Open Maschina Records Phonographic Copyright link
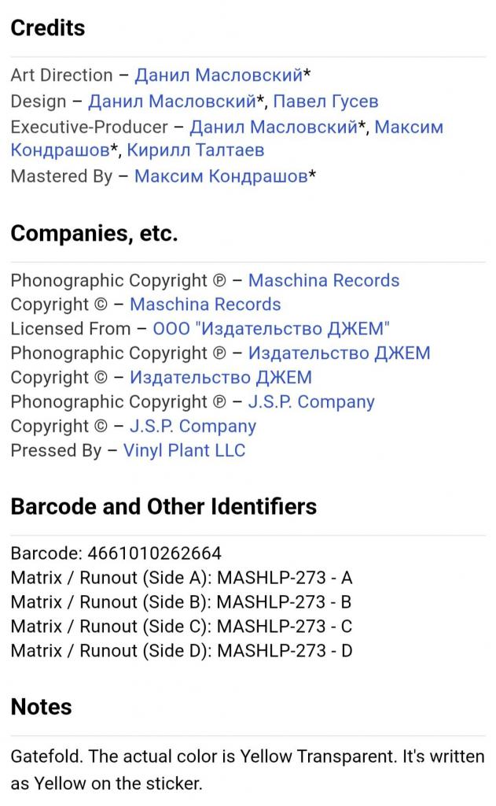Screen dimensions: 496x806 323,281
